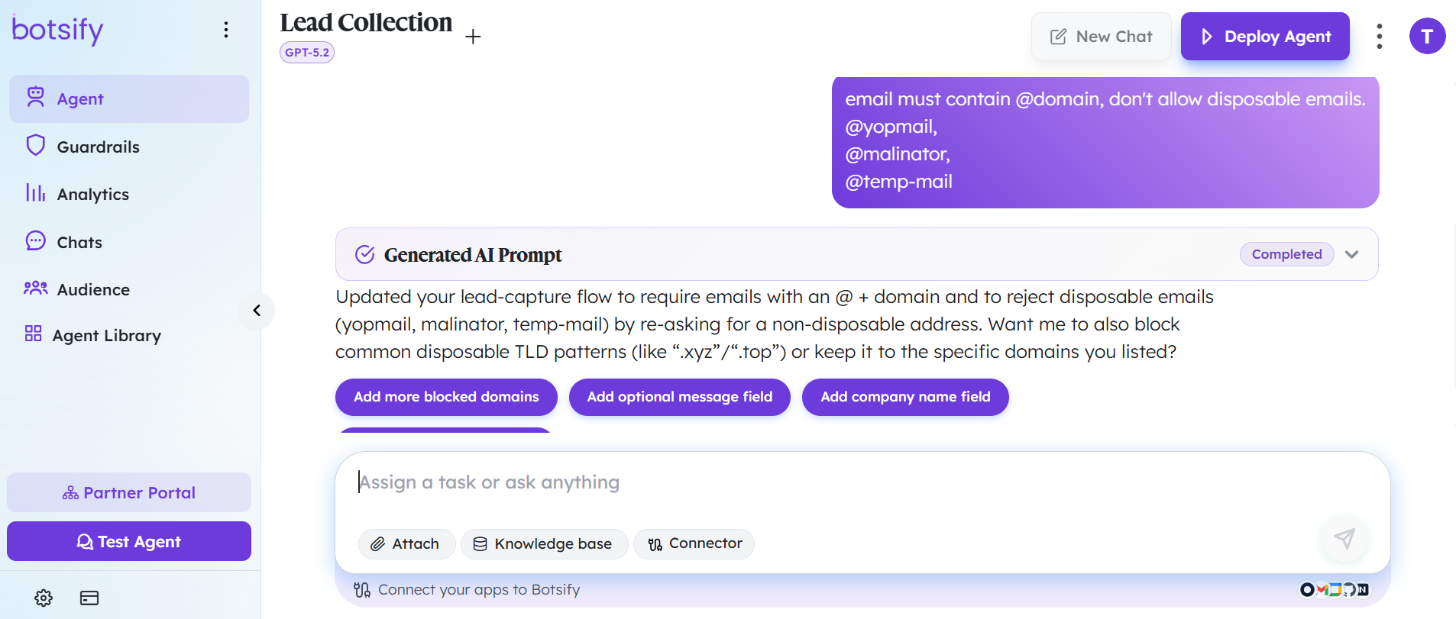Screen dimensions: 1456x619
Task: Click the user avatar T
Action: tap(1427, 37)
